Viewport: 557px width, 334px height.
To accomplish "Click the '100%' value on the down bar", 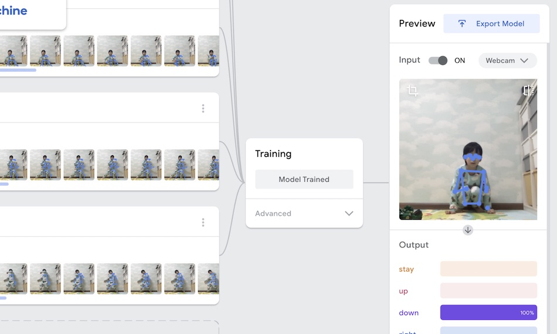I will (x=527, y=313).
